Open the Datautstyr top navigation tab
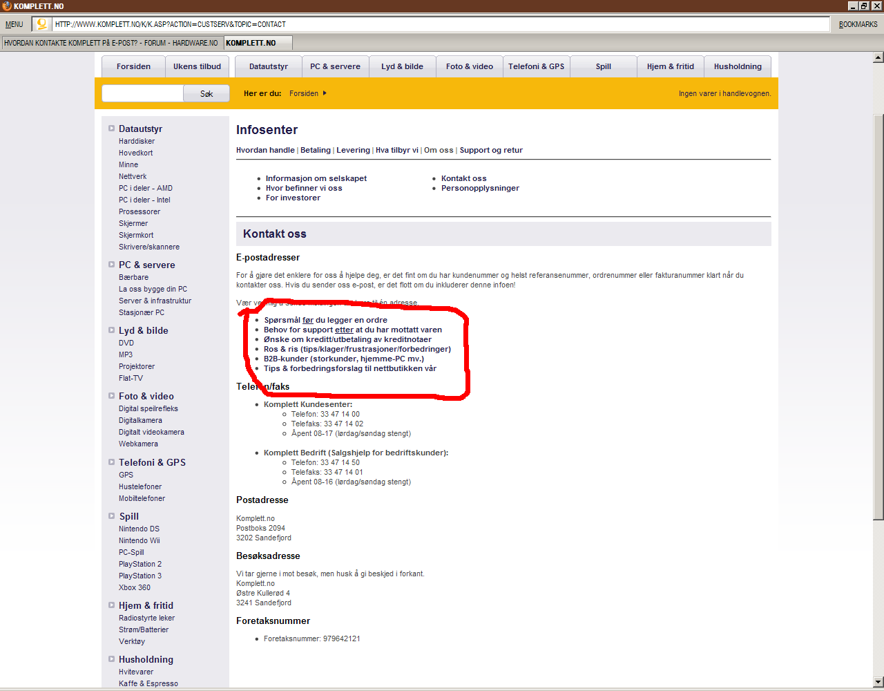The image size is (884, 691). coord(269,66)
